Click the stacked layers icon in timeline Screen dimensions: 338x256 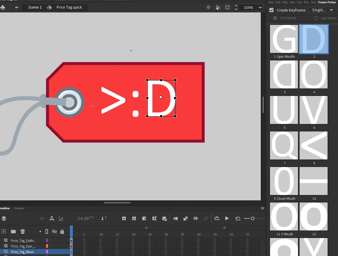4,218
